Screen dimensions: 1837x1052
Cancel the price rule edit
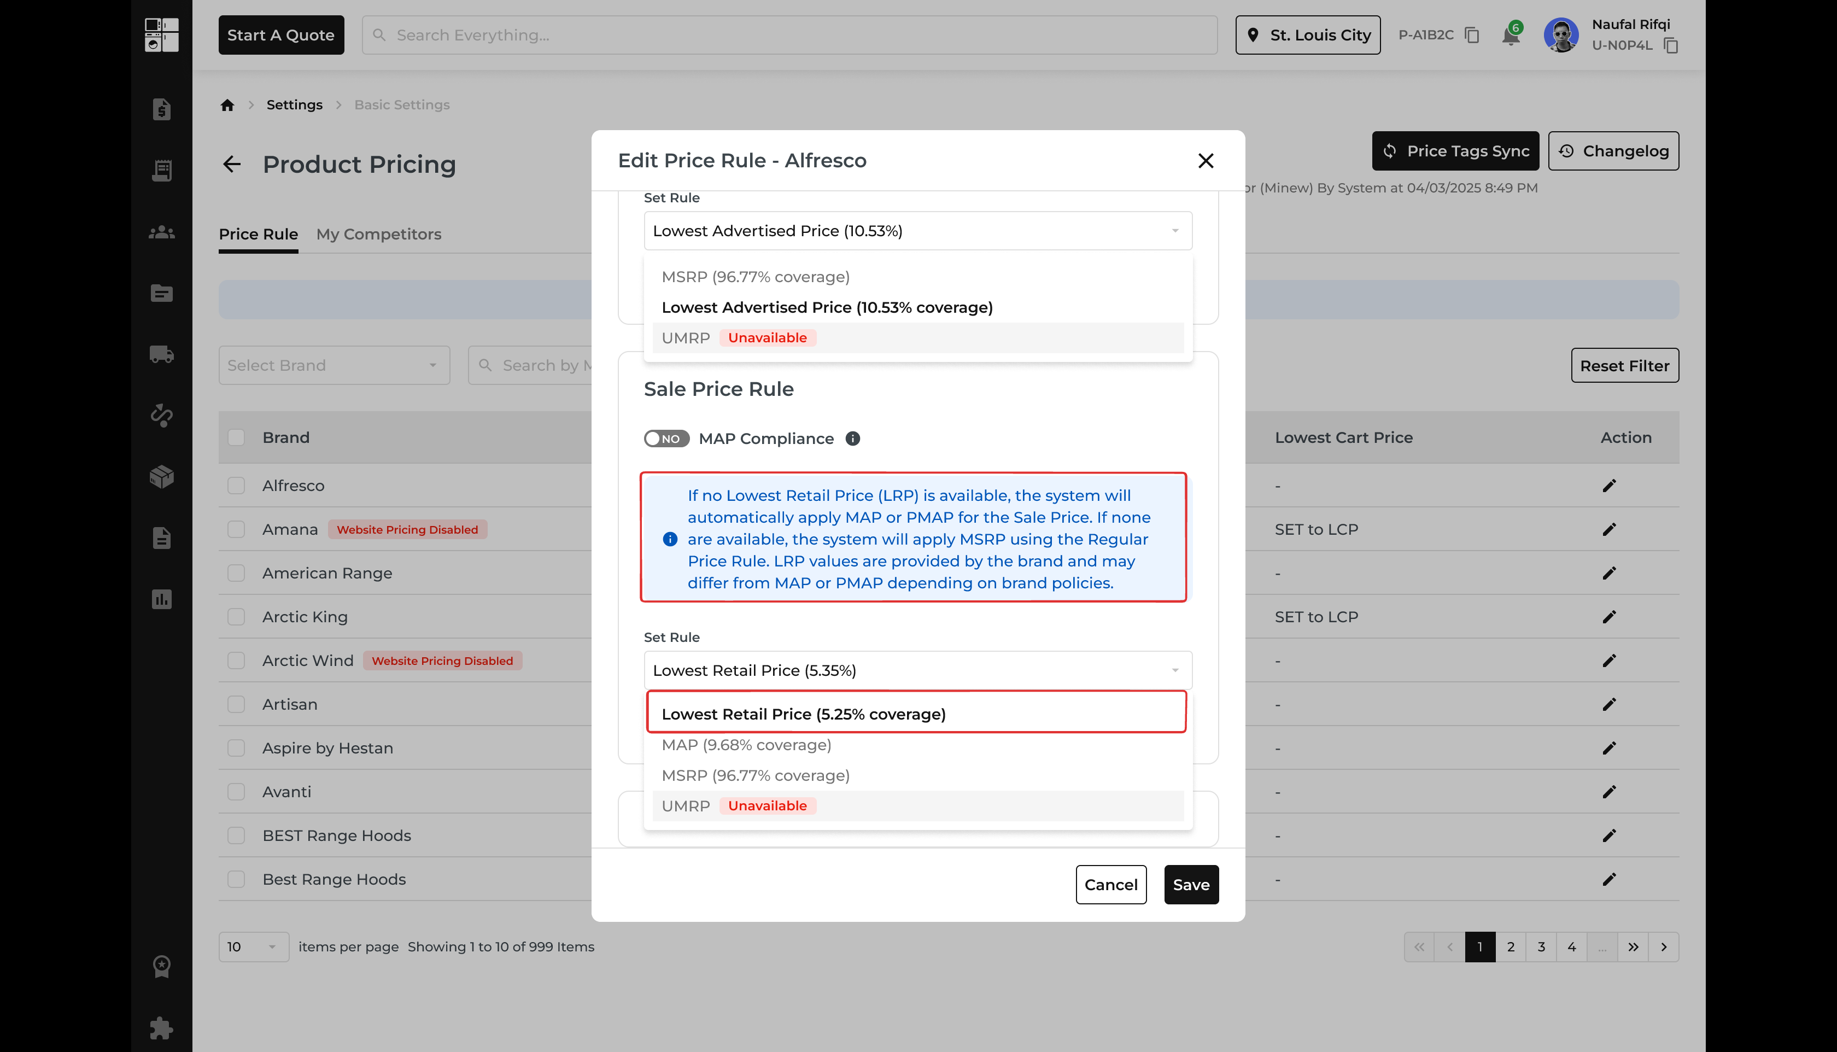coord(1110,884)
